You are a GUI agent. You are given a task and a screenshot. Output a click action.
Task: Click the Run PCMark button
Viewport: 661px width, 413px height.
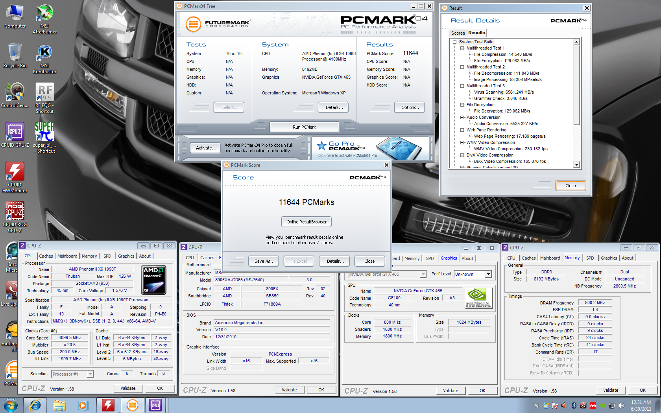click(x=304, y=127)
